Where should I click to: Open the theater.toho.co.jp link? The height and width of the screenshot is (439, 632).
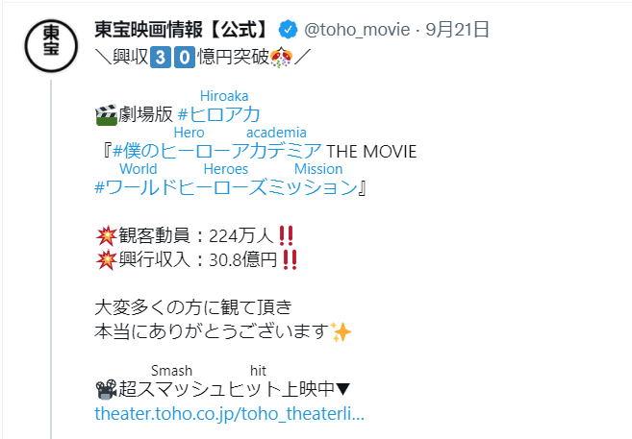pyautogui.click(x=229, y=414)
